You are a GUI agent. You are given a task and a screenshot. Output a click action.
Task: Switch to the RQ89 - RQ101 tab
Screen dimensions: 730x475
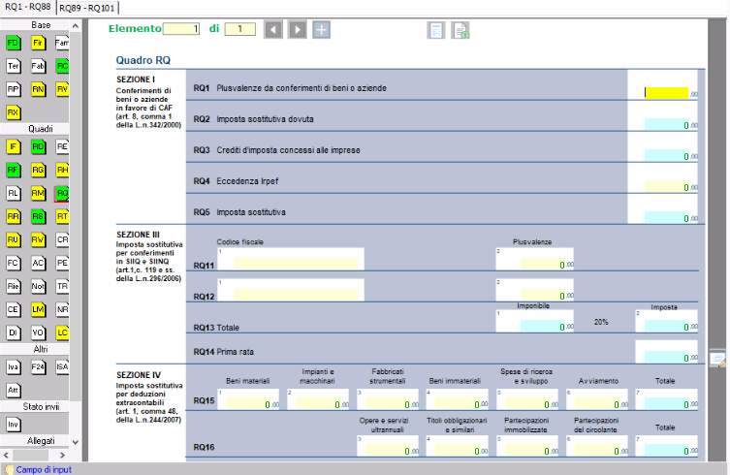pyautogui.click(x=87, y=8)
